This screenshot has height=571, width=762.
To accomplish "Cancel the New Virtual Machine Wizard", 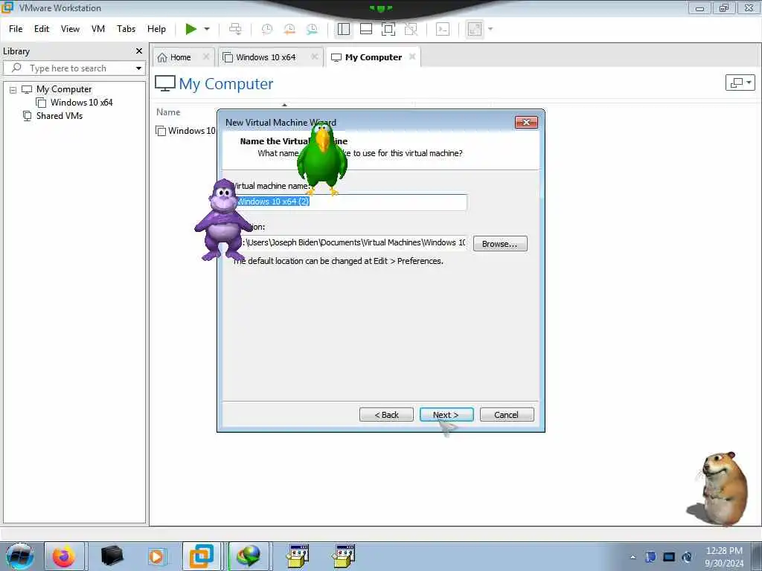I will [x=506, y=415].
